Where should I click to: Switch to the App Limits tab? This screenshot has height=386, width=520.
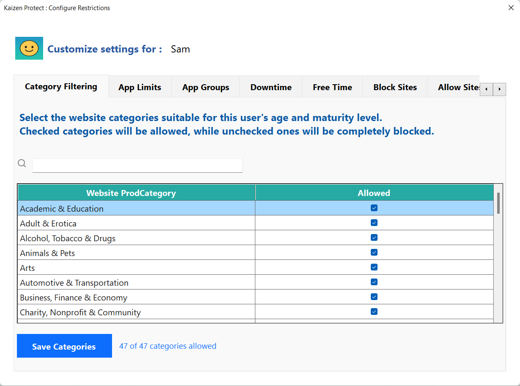point(140,87)
